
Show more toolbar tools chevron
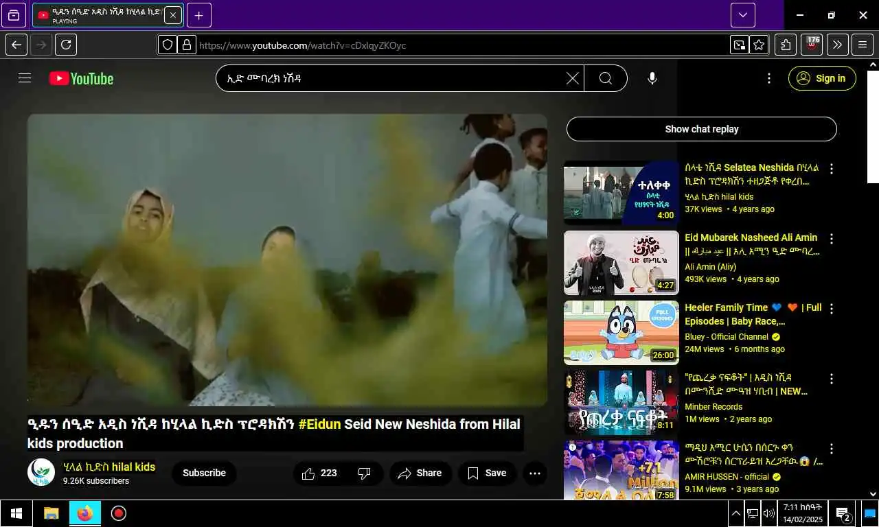[x=837, y=45]
